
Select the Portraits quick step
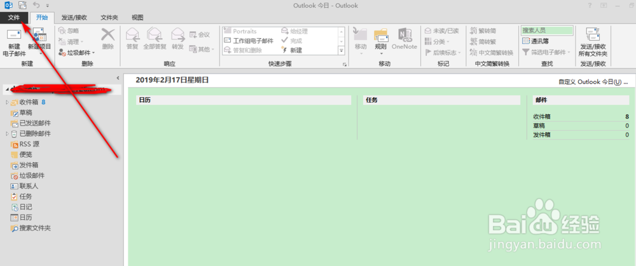pyautogui.click(x=240, y=31)
